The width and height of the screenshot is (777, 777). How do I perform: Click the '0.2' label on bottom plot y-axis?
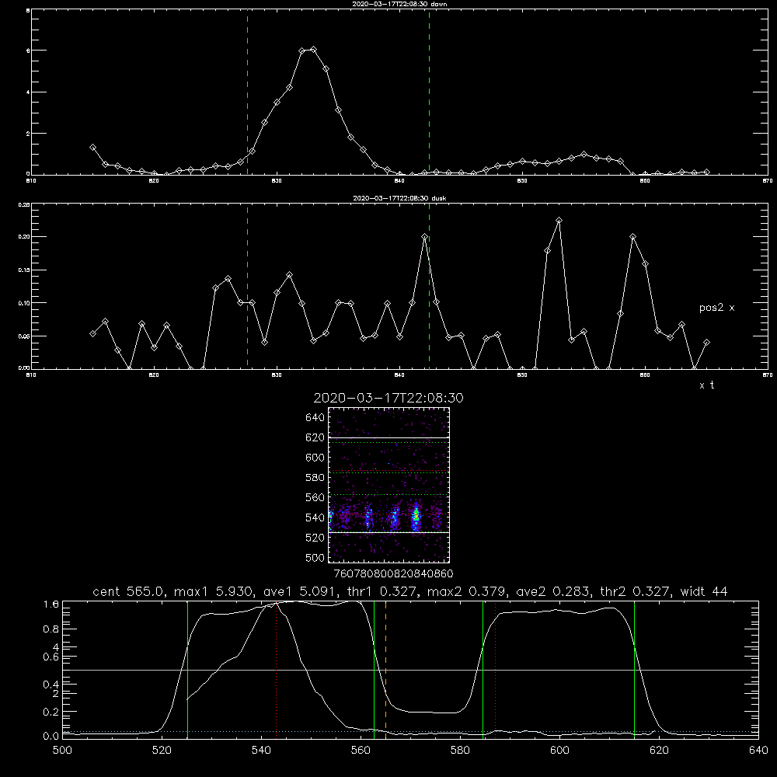51,712
